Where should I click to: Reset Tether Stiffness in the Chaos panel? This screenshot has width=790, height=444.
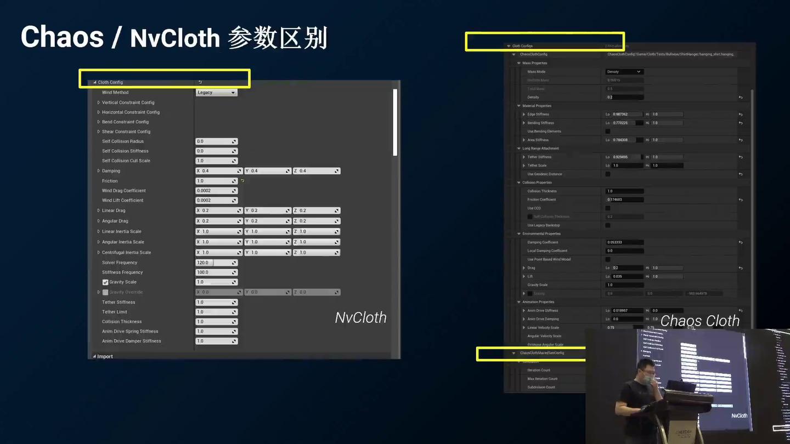click(741, 157)
